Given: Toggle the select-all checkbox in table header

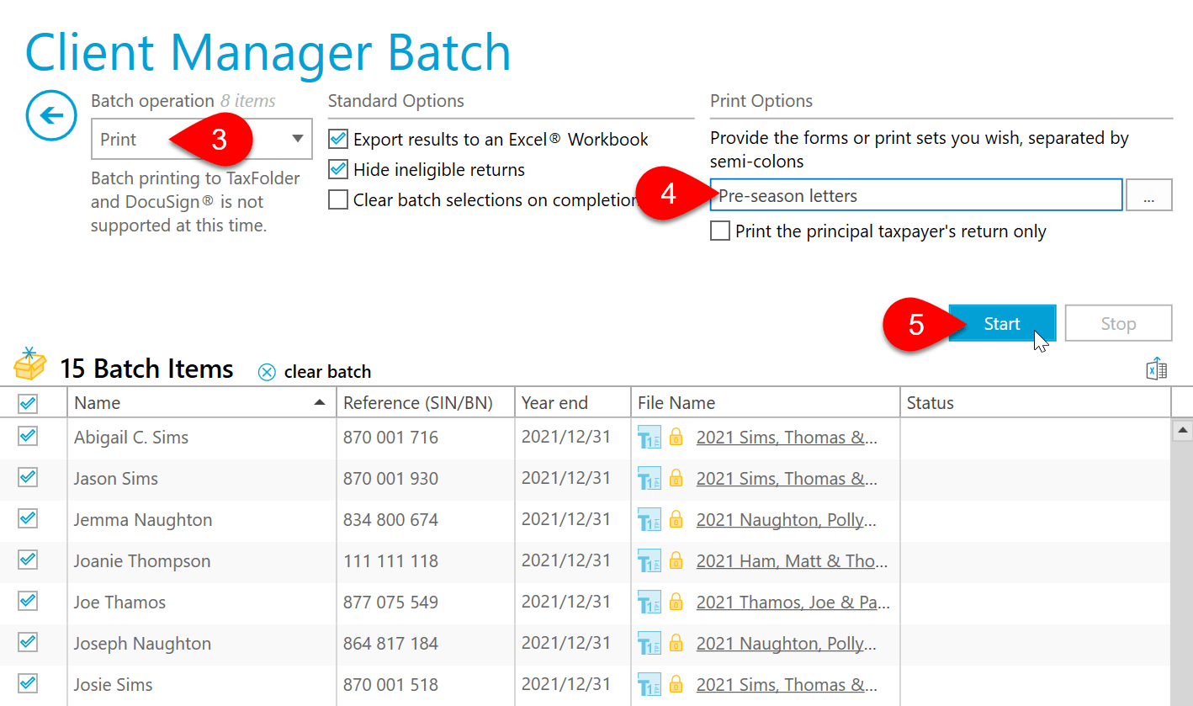Looking at the screenshot, I should [28, 404].
